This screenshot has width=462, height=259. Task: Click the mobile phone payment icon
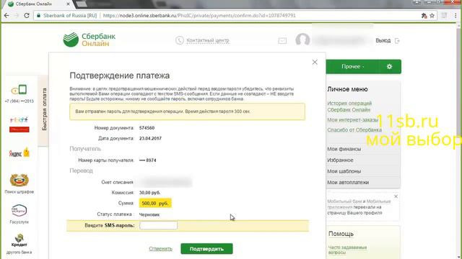[x=19, y=89]
